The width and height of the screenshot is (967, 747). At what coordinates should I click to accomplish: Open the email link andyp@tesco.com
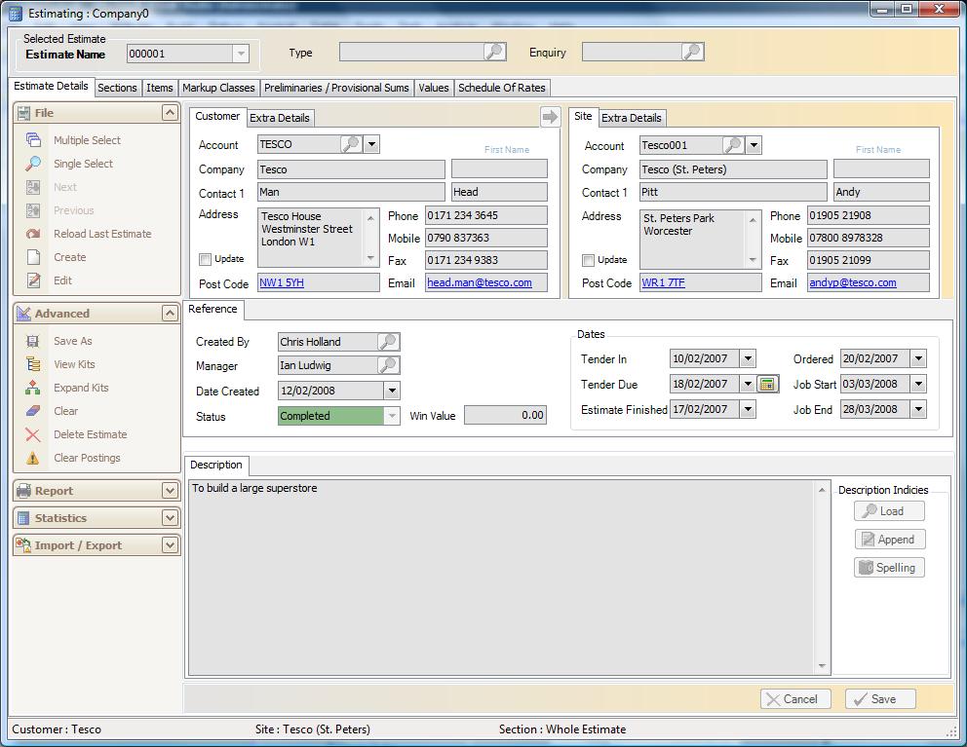coord(854,283)
